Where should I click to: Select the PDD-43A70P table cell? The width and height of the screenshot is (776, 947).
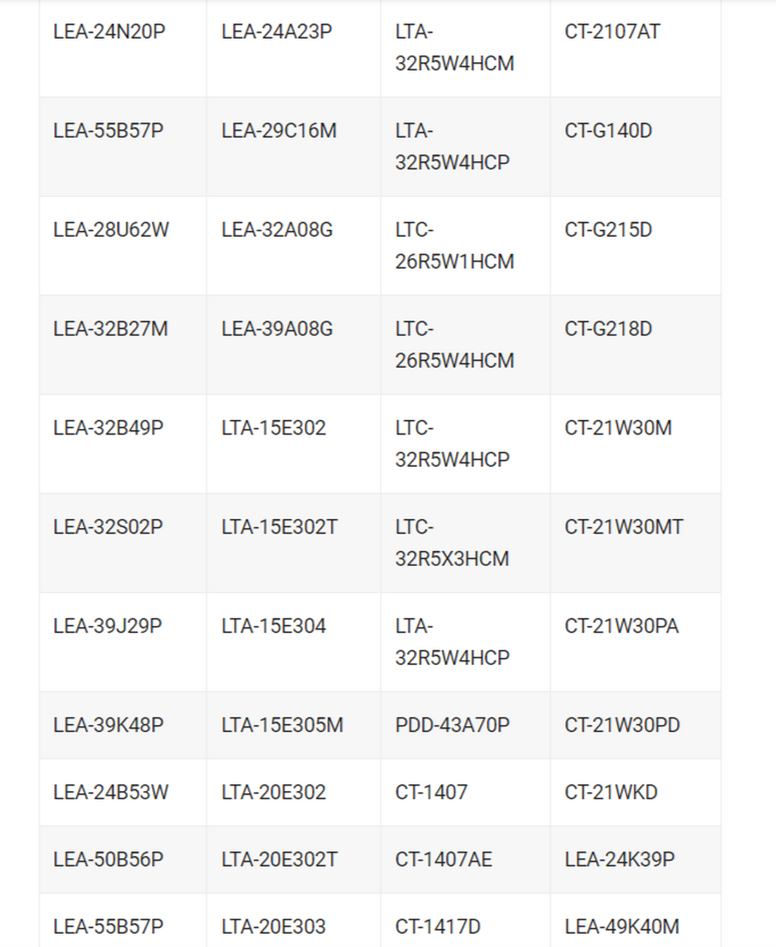tap(452, 725)
